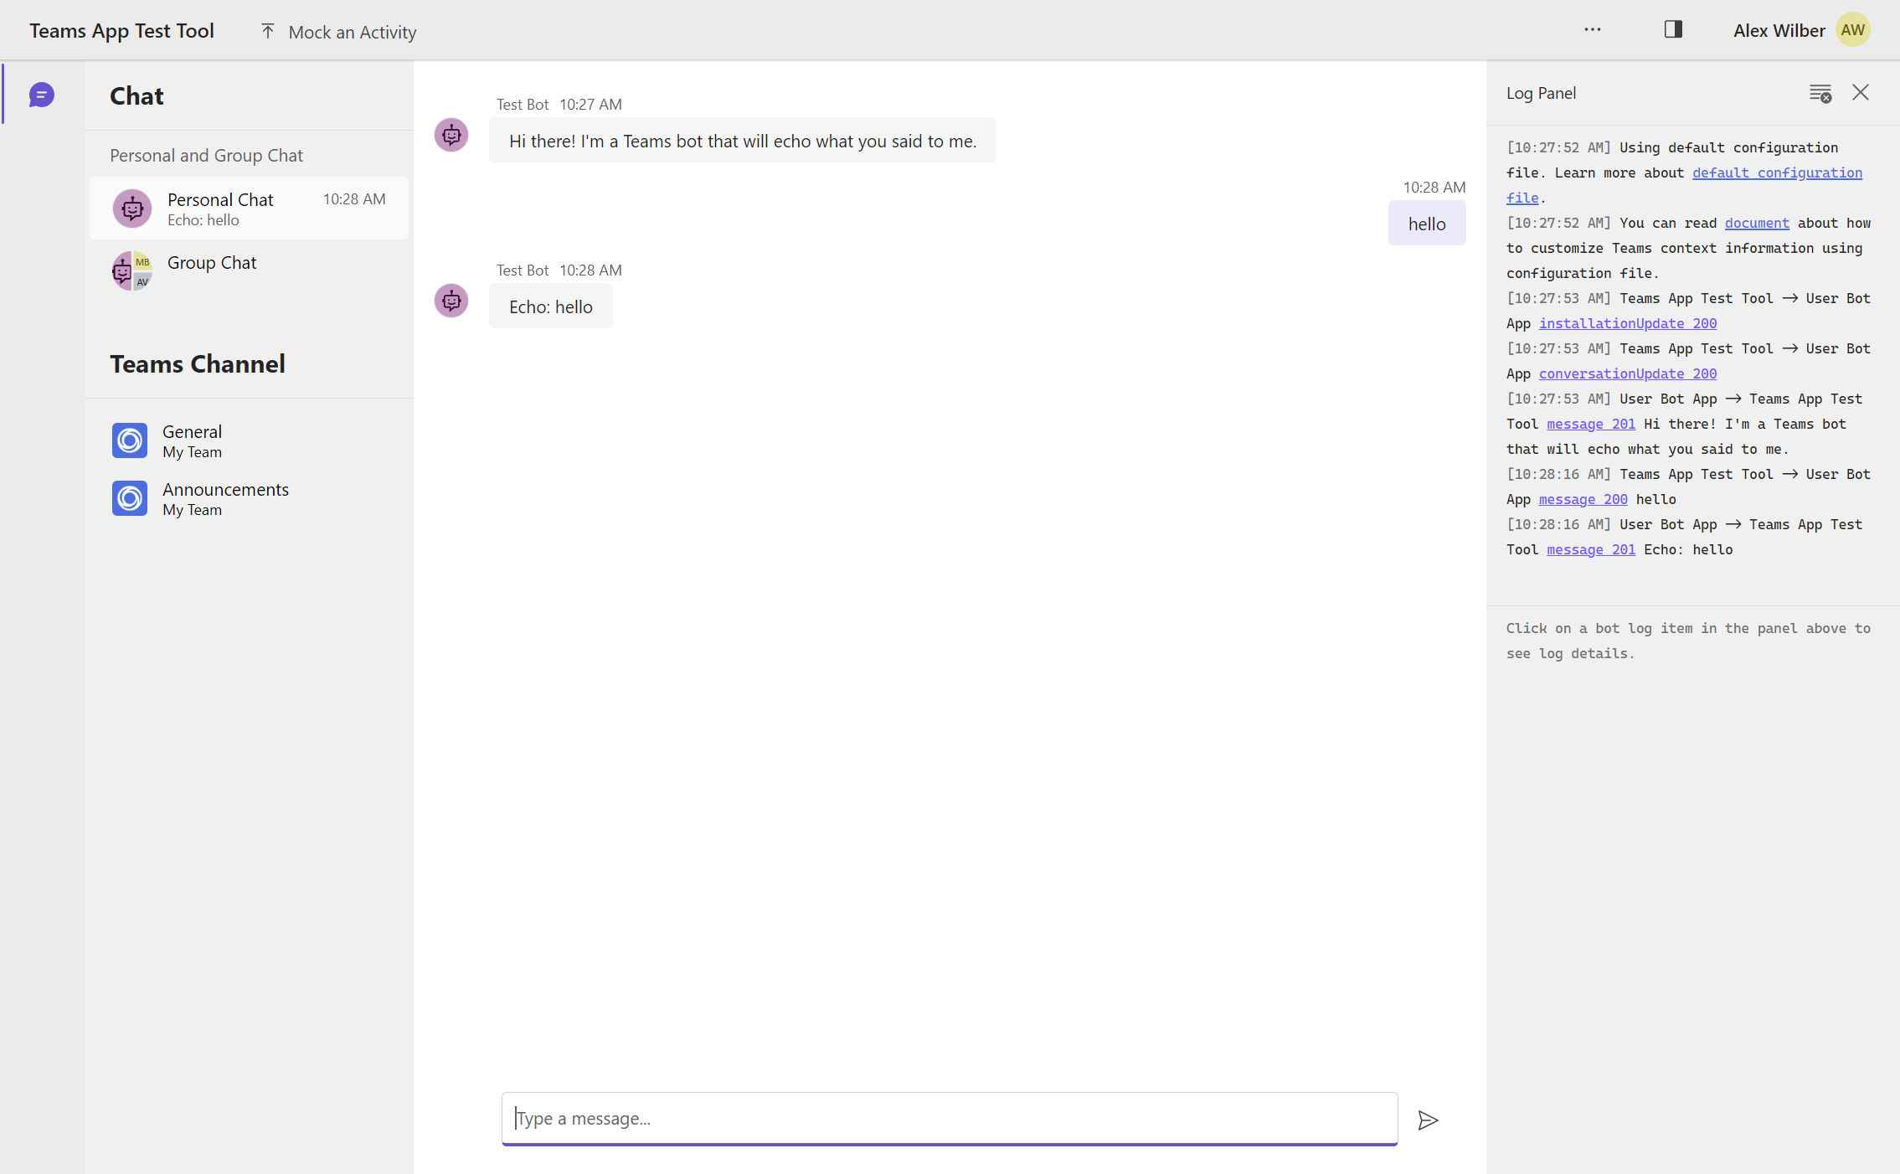This screenshot has width=1900, height=1174.
Task: Click the Chat sidebar icon
Action: coord(41,95)
